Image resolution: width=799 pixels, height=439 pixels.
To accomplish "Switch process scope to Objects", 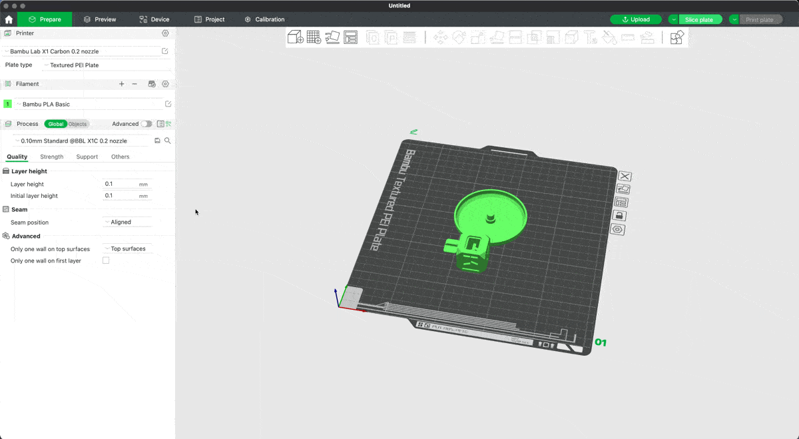I will pyautogui.click(x=78, y=124).
